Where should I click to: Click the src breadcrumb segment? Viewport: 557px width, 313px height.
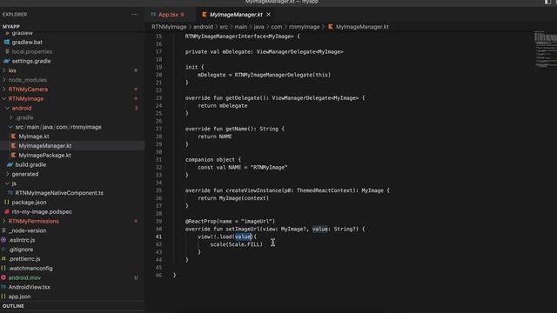point(224,27)
